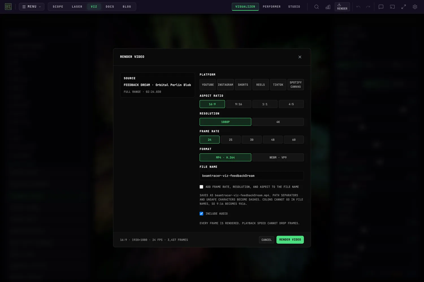Select the 16:9 aspect ratio
Viewport: 424px width, 282px height.
[212, 104]
